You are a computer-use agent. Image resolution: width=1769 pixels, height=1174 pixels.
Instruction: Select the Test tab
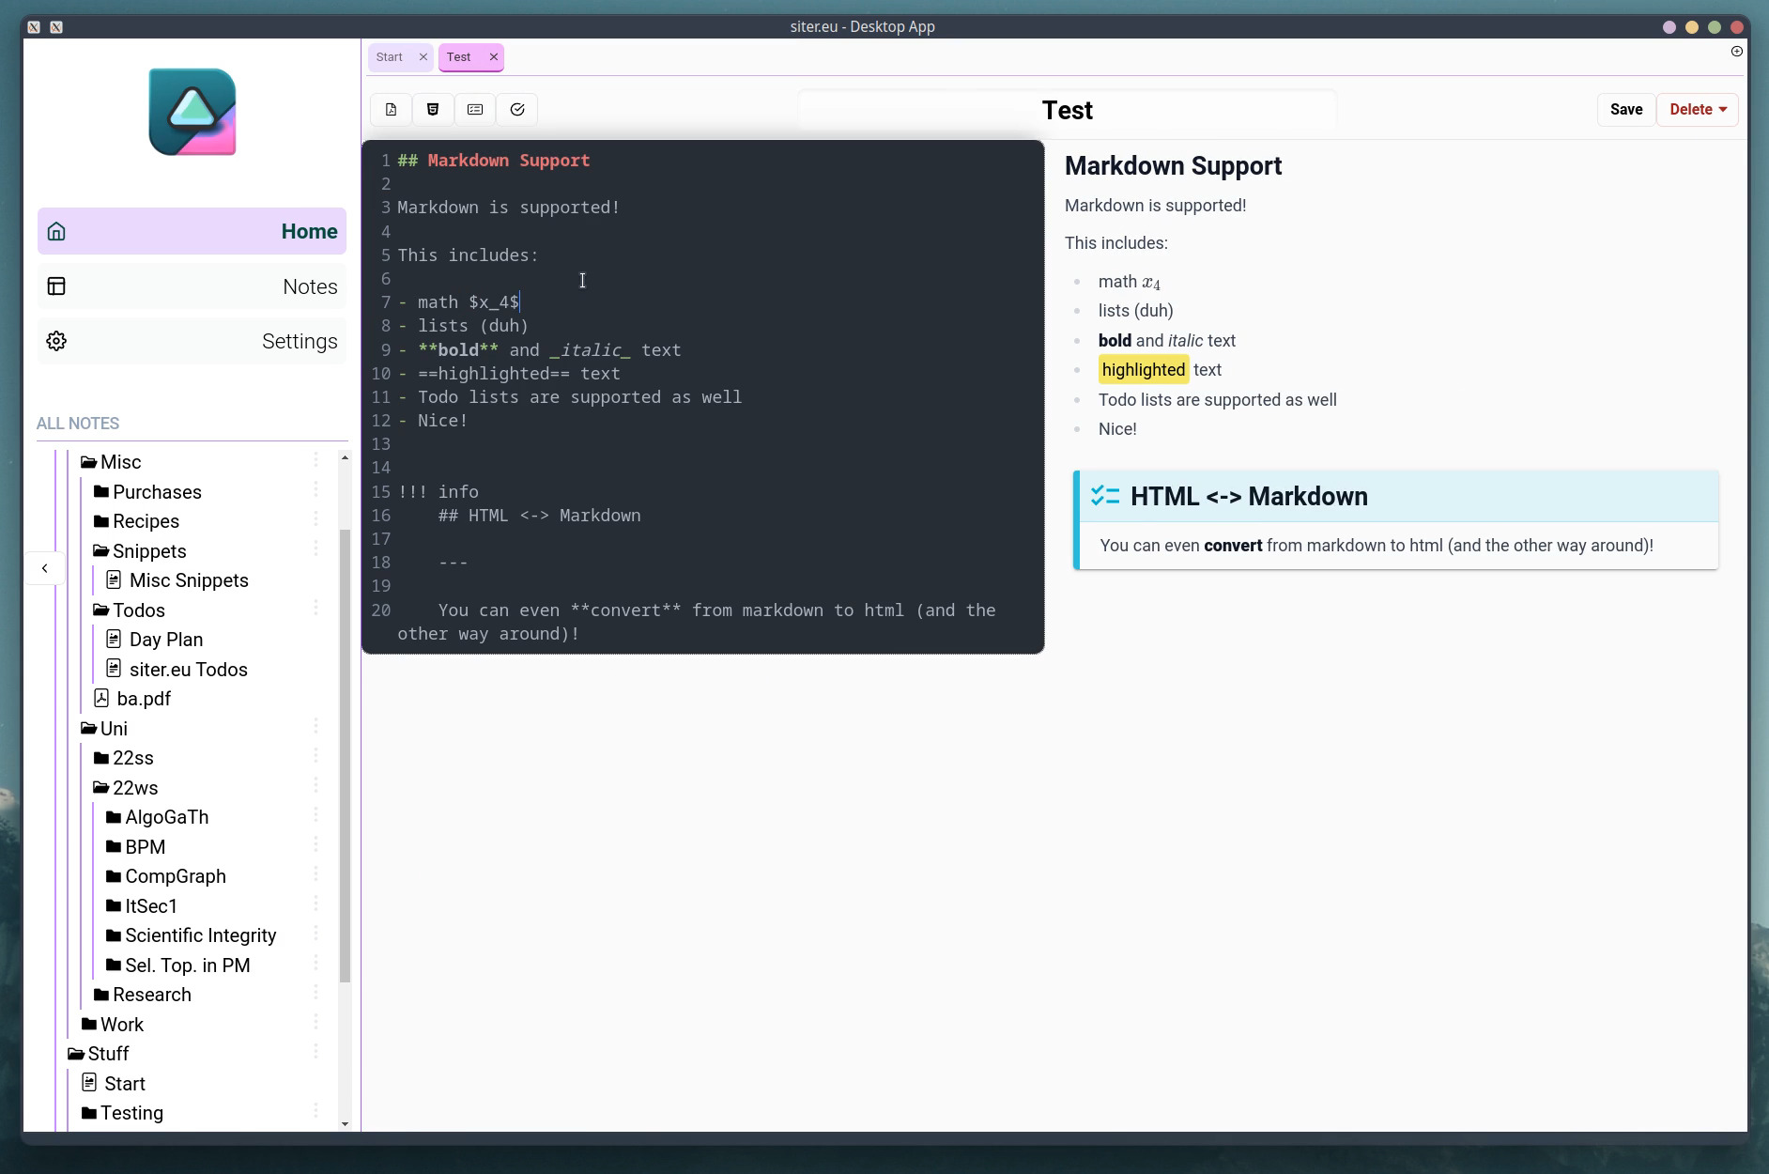[x=459, y=56]
